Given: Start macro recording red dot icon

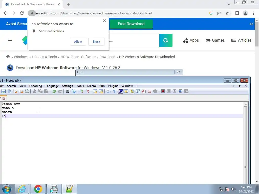Looking at the screenshot, I should click(x=163, y=91).
